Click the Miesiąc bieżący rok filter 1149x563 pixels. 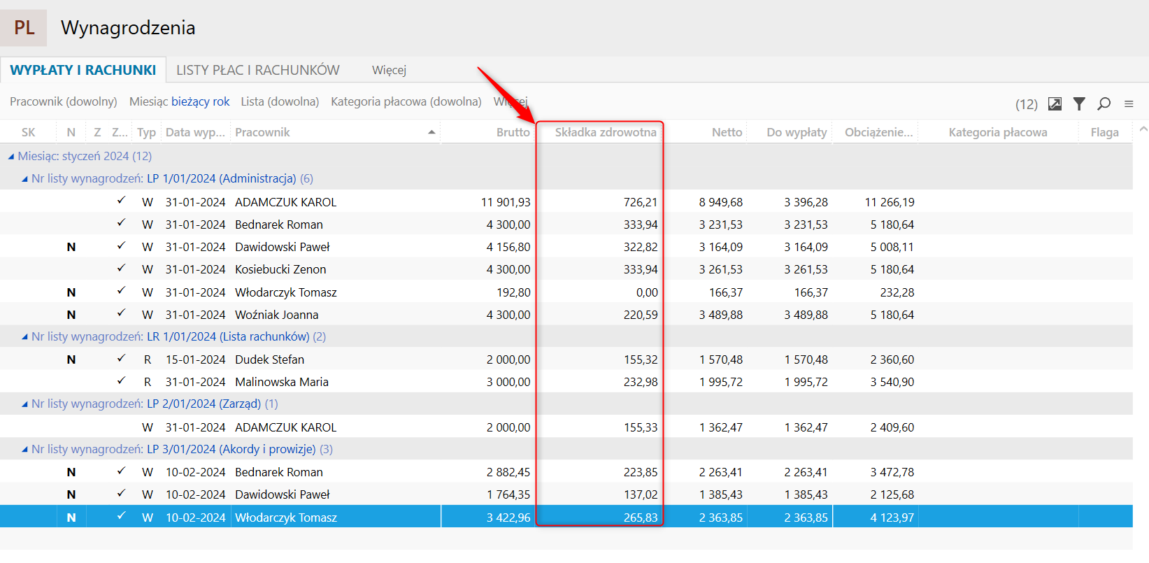coord(179,101)
